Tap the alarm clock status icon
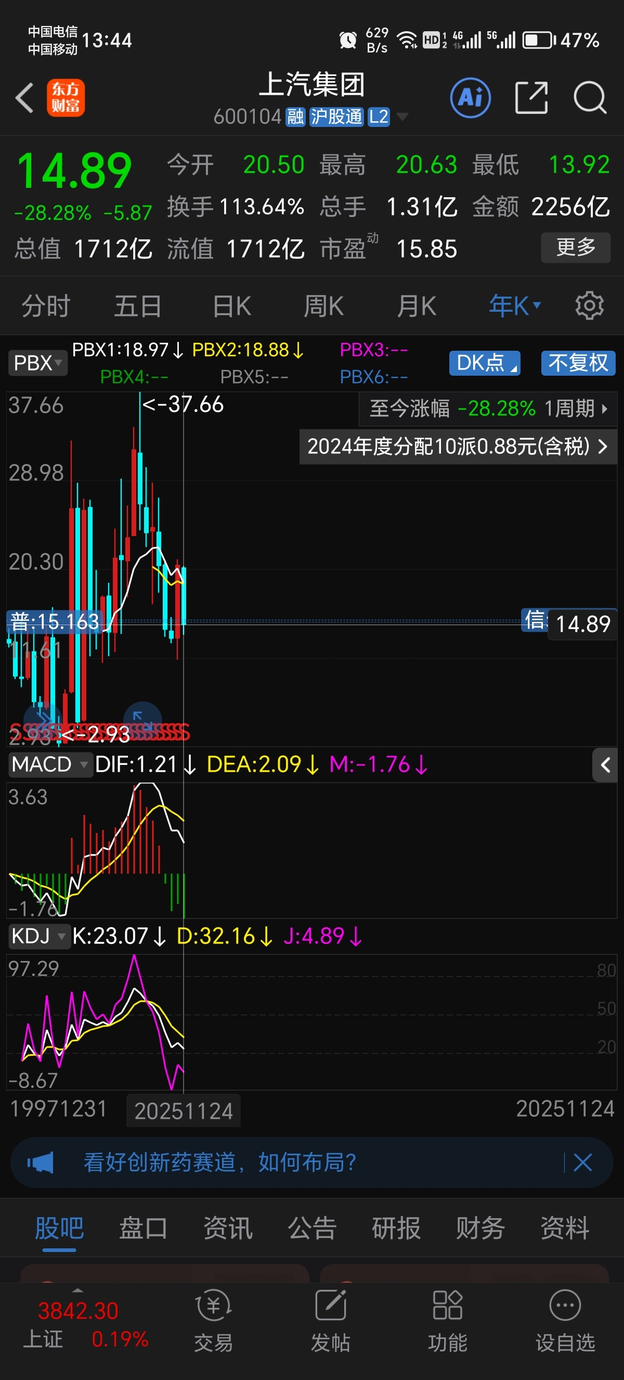624x1380 pixels. coord(348,40)
